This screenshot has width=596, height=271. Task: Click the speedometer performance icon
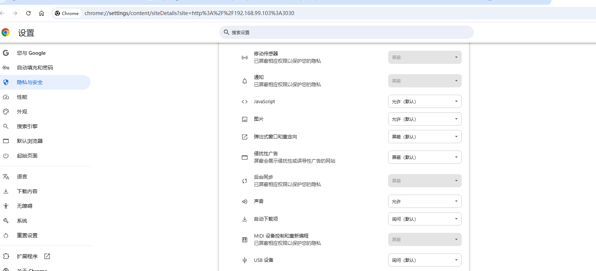click(x=6, y=97)
